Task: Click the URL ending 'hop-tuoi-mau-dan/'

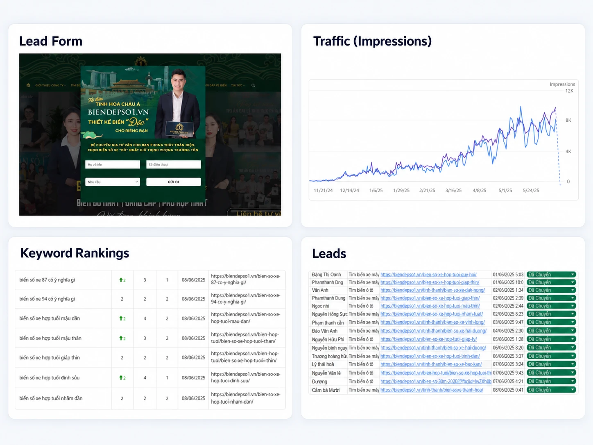Action: tap(246, 318)
